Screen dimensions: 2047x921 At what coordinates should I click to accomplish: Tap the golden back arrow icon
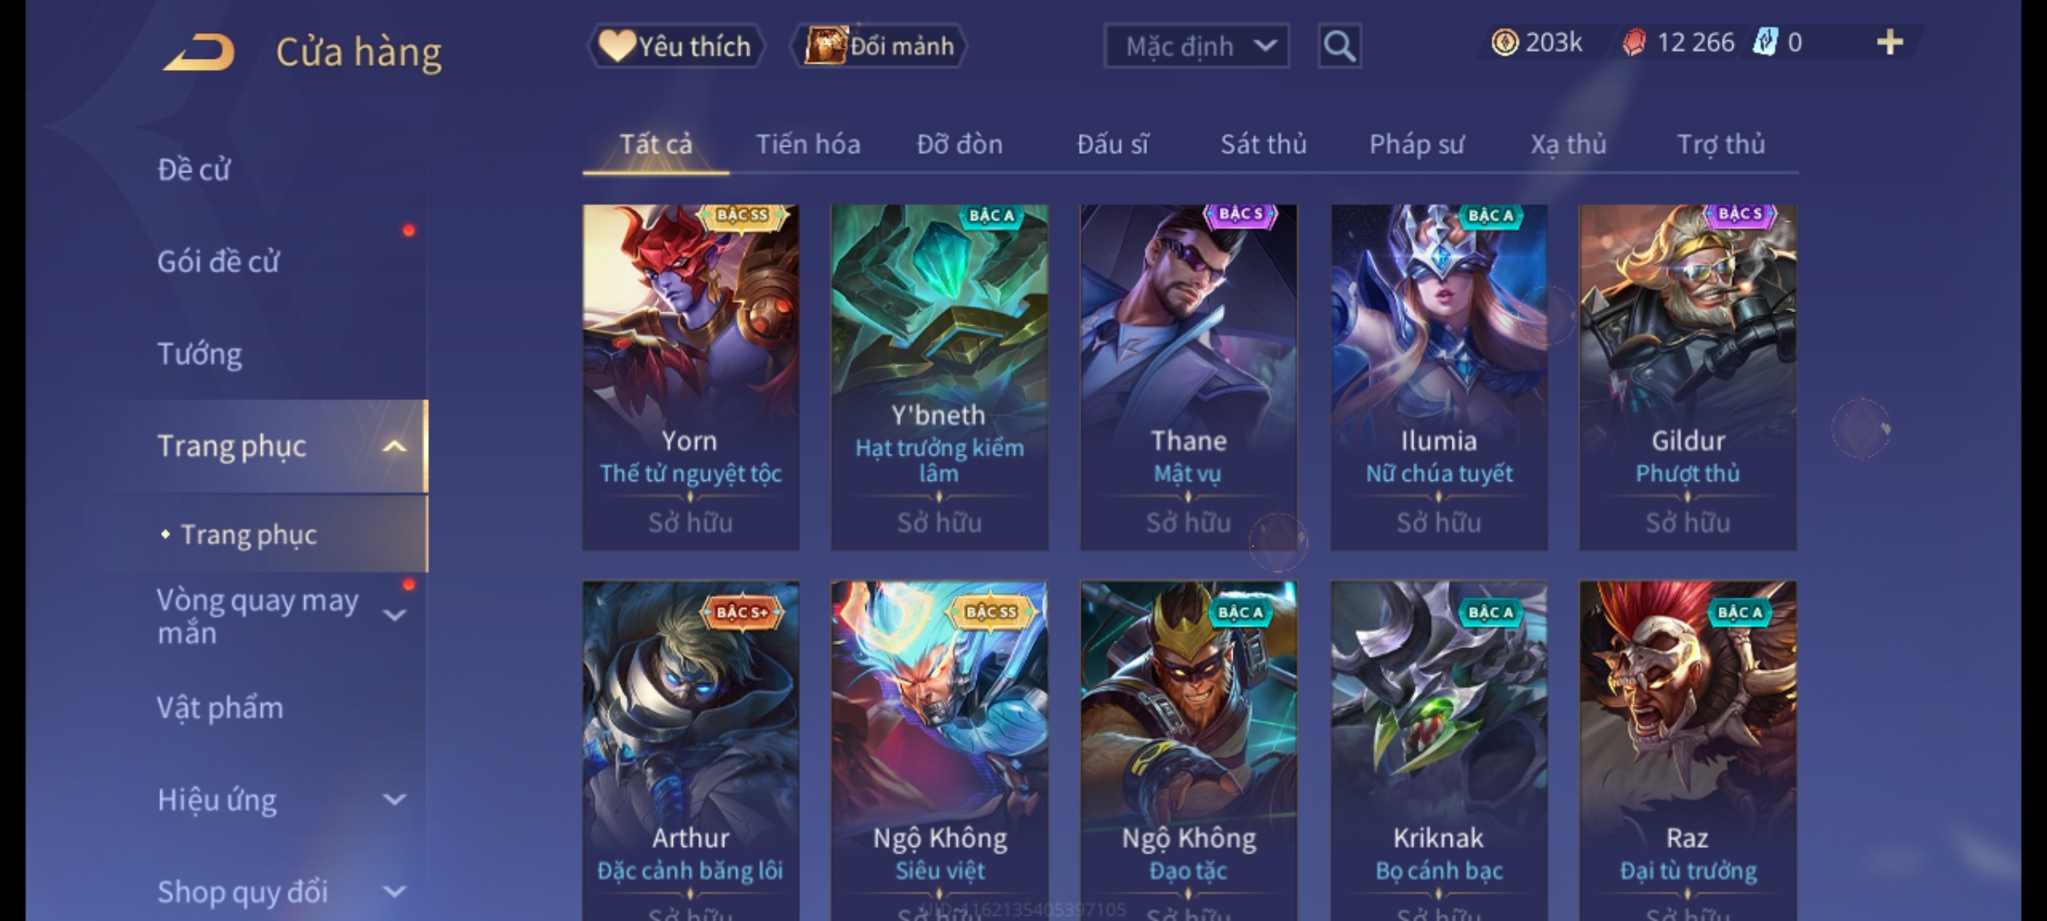point(199,51)
